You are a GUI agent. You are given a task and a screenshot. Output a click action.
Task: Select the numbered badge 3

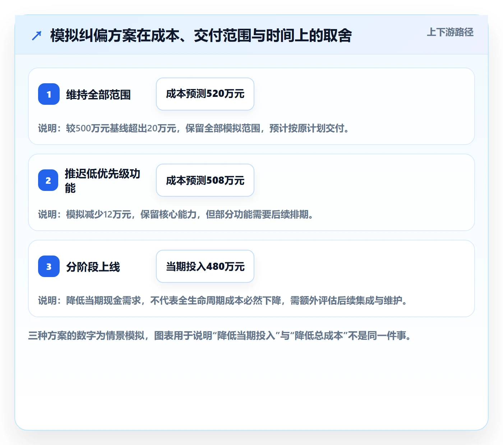click(49, 266)
